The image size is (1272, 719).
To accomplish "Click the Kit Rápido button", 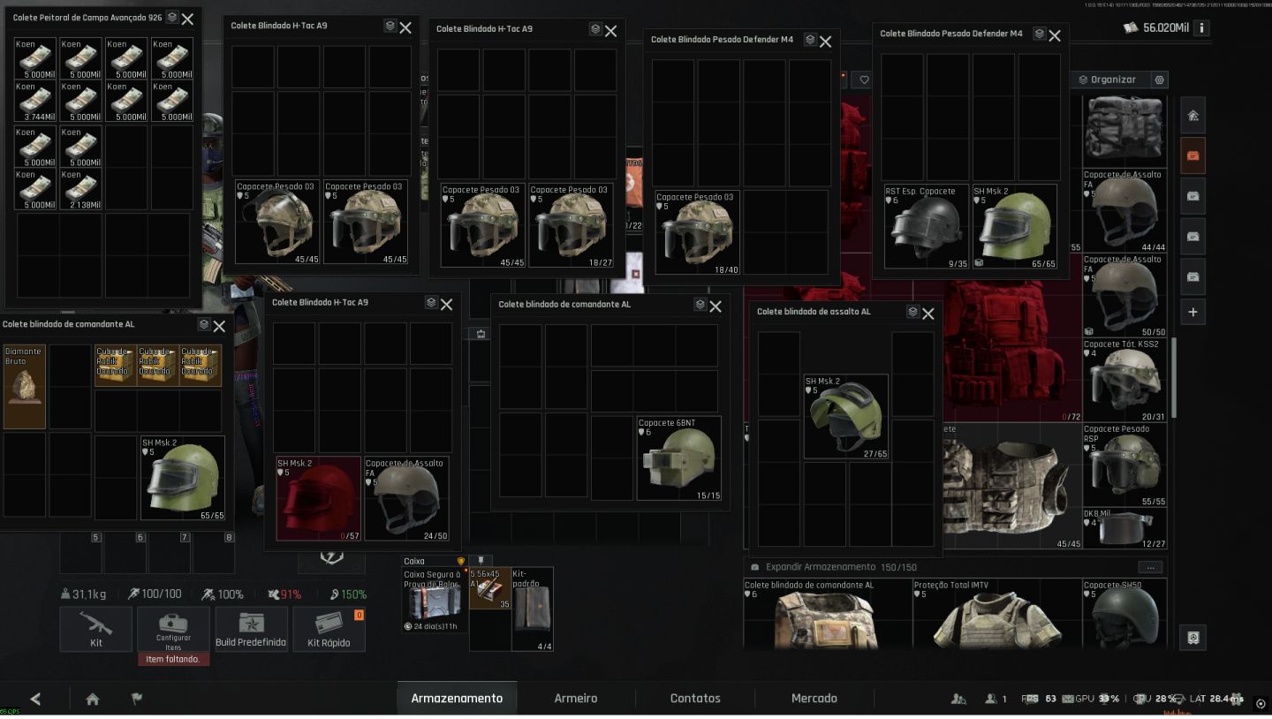I will (329, 629).
